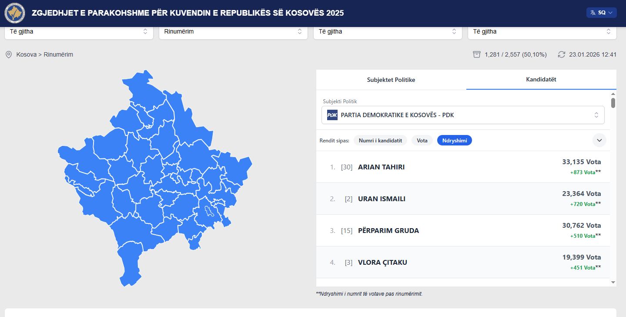Image resolution: width=626 pixels, height=317 pixels.
Task: Open the Subjekti Politik party dropdown
Action: (x=463, y=115)
